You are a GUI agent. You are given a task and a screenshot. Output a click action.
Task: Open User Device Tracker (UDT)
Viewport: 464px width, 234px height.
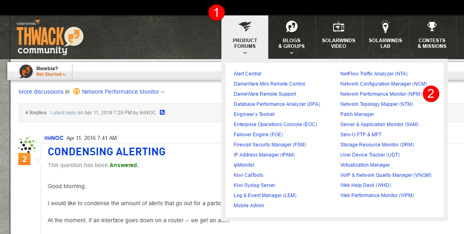coord(370,155)
